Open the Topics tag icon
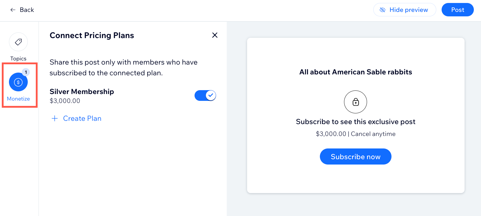Viewport: 481px width, 216px height. tap(18, 42)
